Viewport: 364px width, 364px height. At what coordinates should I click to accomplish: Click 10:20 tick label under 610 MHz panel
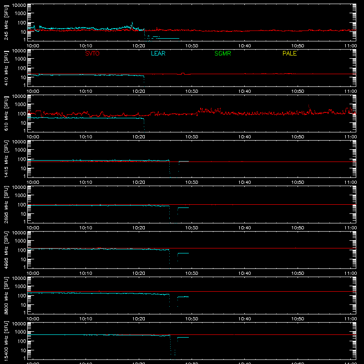pos(139,137)
